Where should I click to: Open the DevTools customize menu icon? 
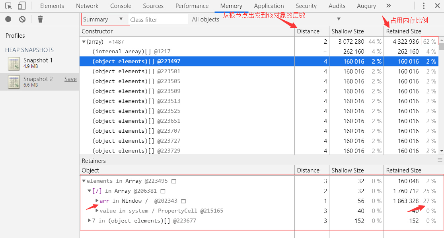423,6
